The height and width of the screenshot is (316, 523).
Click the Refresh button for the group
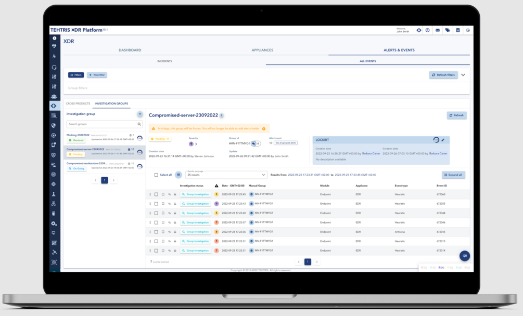pyautogui.click(x=456, y=115)
